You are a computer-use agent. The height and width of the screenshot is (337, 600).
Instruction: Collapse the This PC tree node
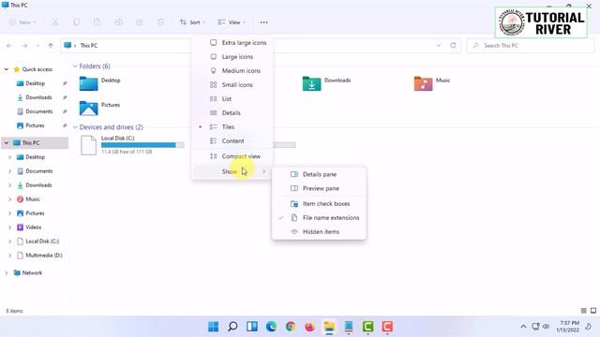click(7, 143)
